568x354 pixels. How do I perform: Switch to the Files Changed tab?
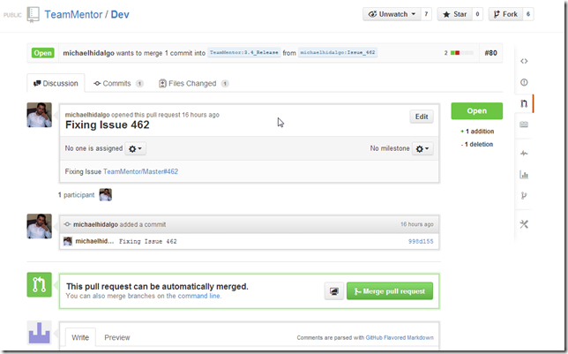click(193, 84)
